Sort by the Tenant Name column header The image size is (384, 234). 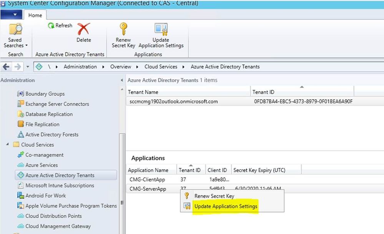[x=188, y=92]
